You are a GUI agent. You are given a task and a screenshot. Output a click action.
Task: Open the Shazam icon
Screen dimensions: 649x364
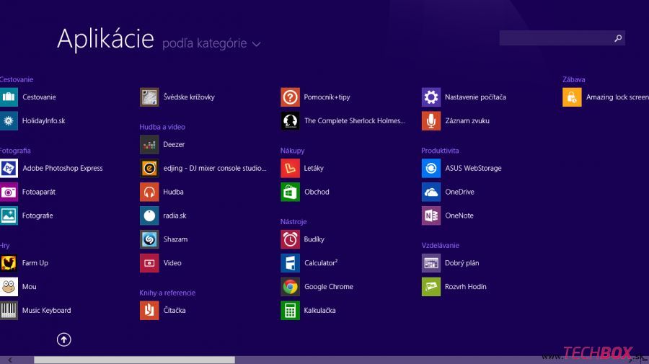(149, 239)
